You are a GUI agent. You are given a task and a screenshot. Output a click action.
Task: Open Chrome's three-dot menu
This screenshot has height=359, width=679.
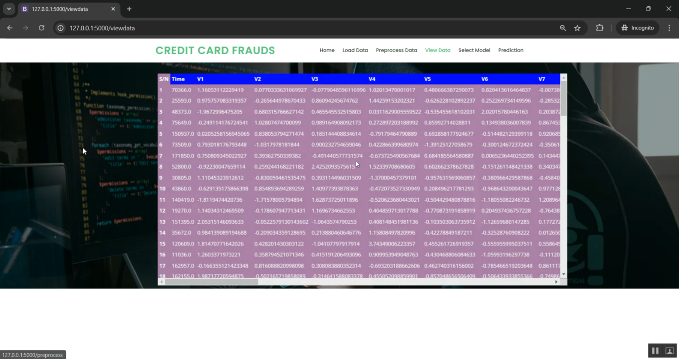click(669, 28)
